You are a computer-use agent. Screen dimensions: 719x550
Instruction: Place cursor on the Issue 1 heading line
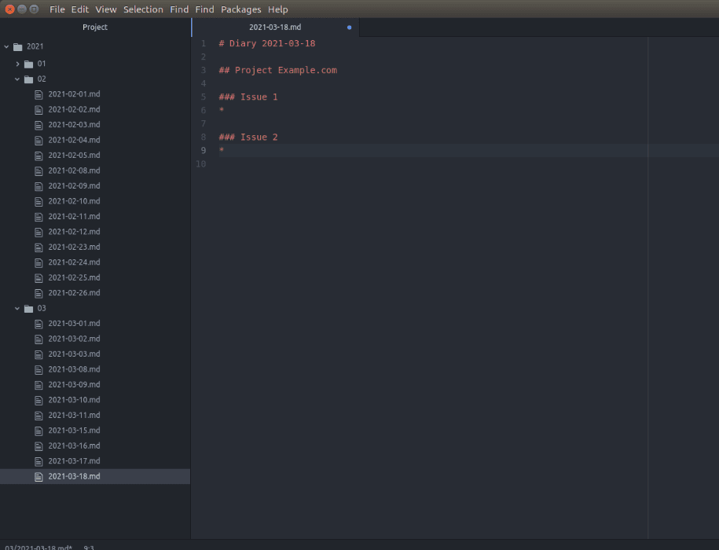(x=248, y=97)
